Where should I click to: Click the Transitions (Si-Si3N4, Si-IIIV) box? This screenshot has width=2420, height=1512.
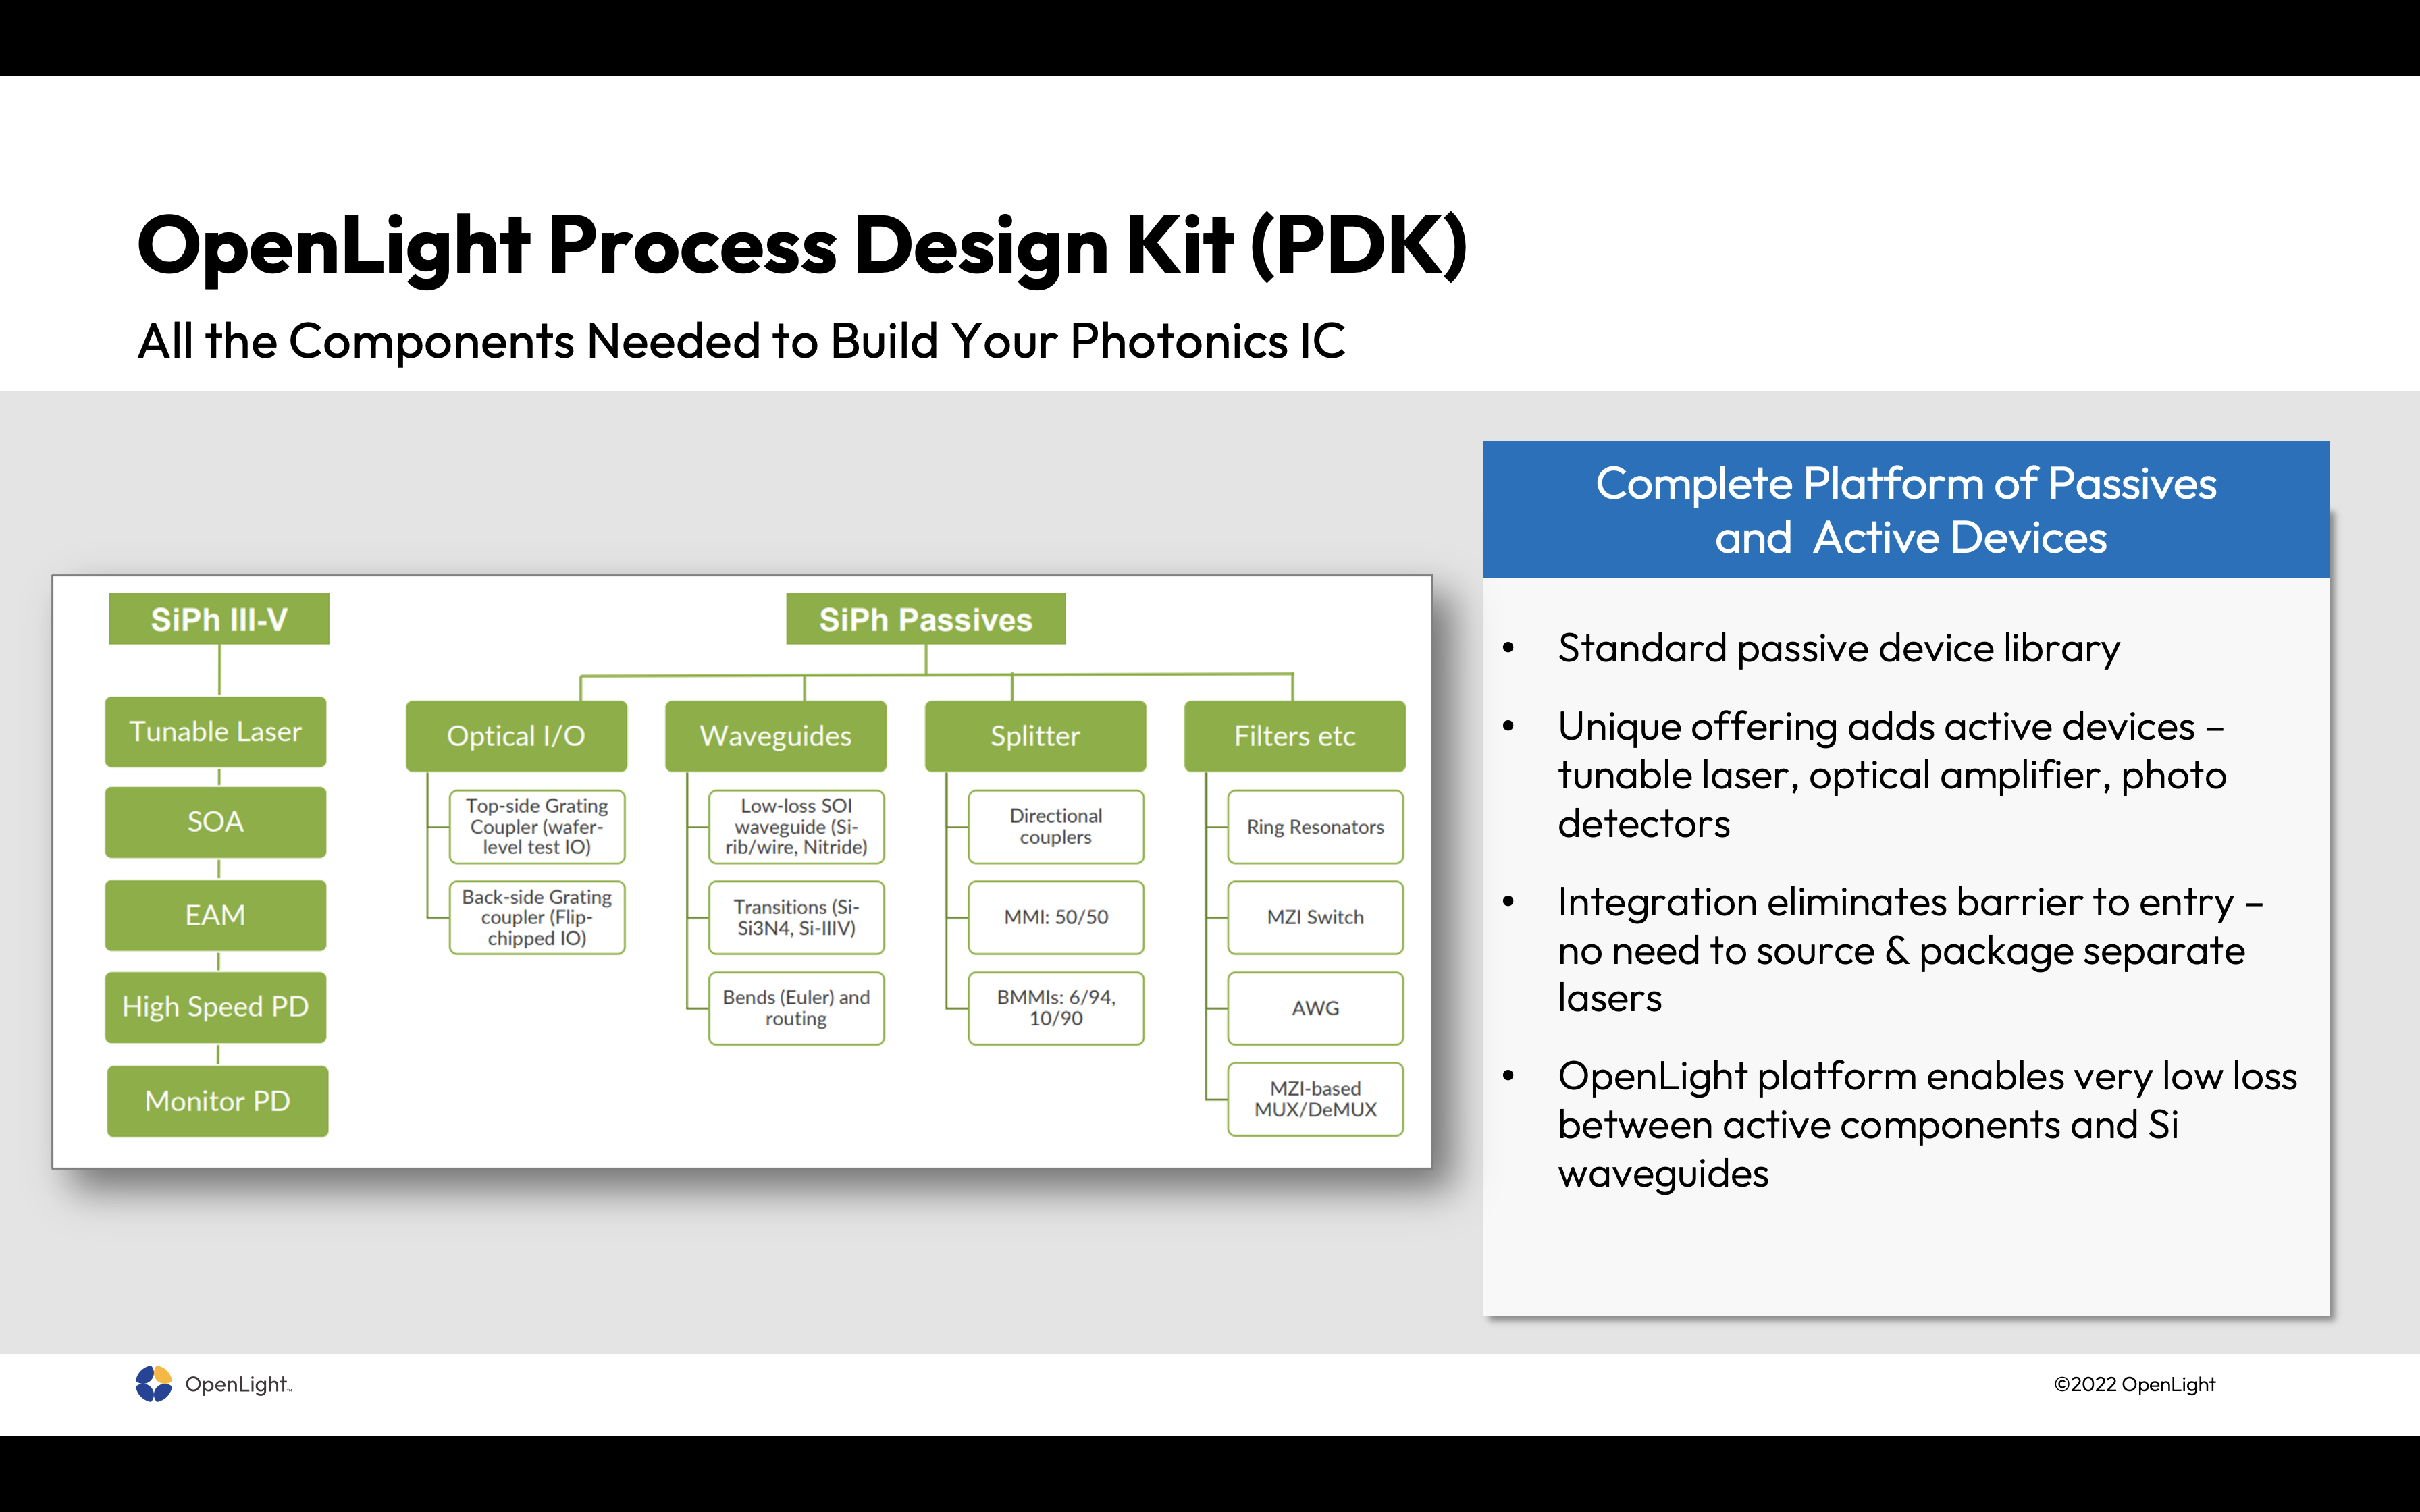[x=797, y=918]
